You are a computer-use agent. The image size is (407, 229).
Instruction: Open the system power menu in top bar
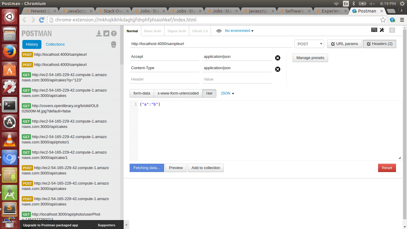pyautogui.click(x=402, y=4)
